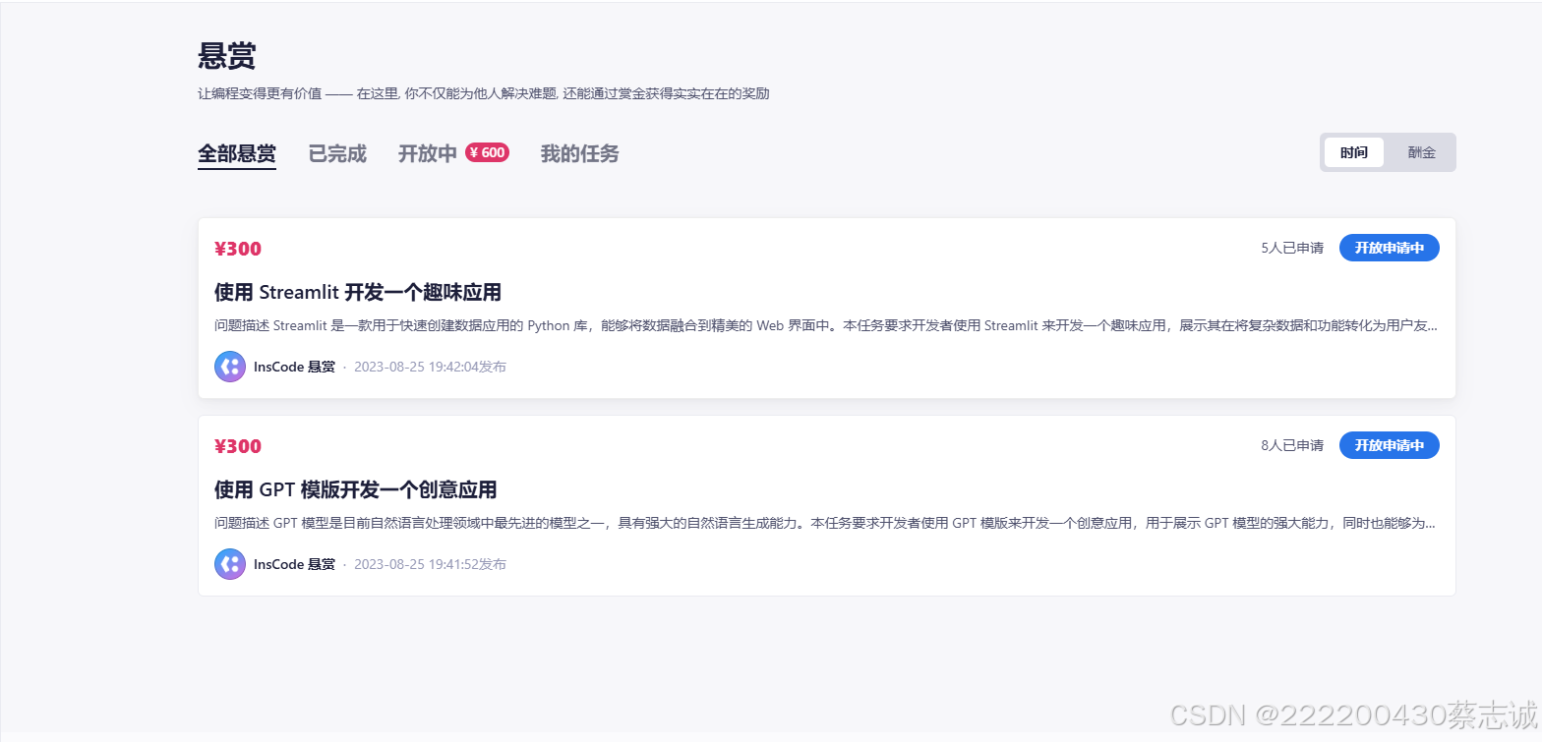Viewport: 1542px width, 742px height.
Task: Click ¥300 amount on the GPT bounty
Action: (x=238, y=446)
